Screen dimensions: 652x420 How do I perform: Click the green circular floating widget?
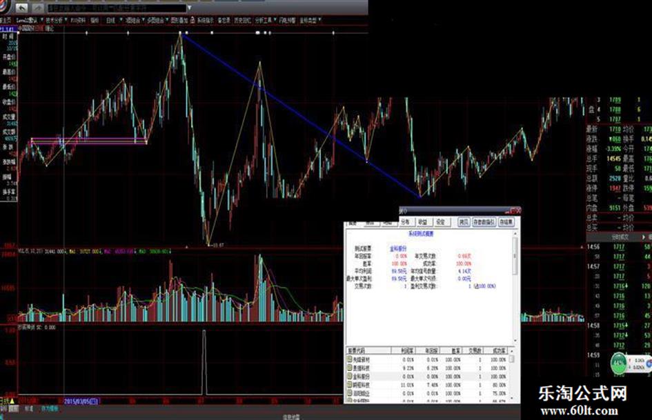(x=619, y=364)
